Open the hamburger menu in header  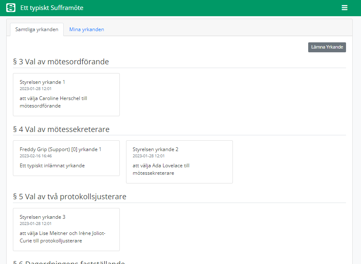(344, 8)
